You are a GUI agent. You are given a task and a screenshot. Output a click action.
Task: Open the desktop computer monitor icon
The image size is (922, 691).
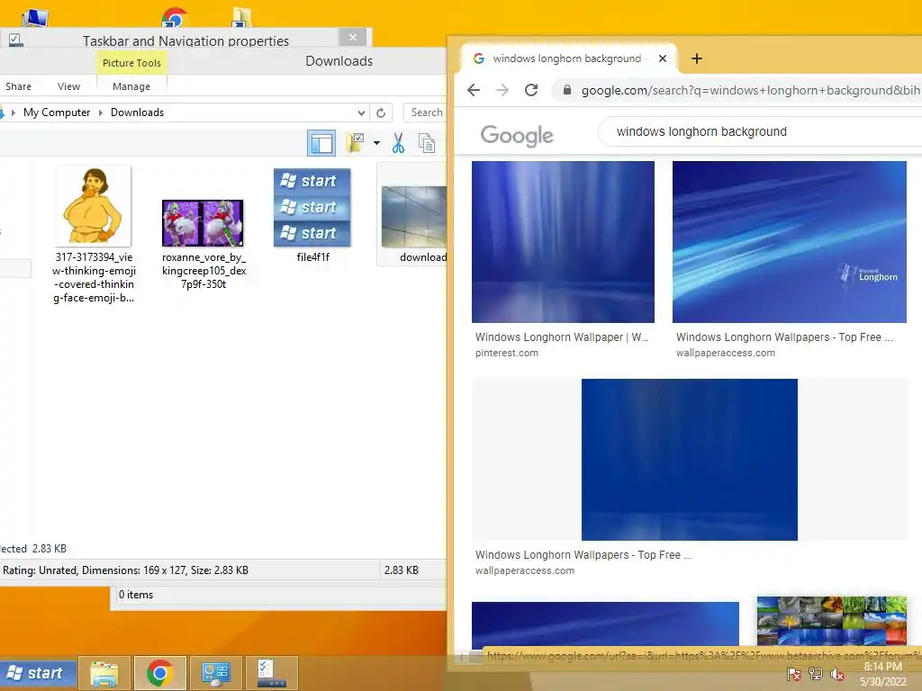coord(35,18)
